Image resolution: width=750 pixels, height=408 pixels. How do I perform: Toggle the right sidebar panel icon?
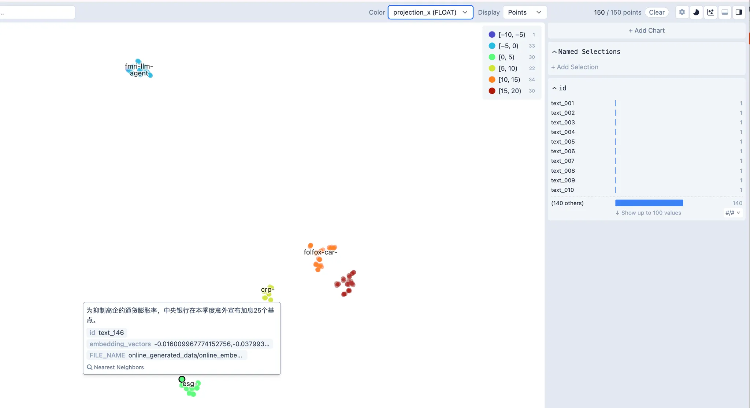tap(739, 12)
